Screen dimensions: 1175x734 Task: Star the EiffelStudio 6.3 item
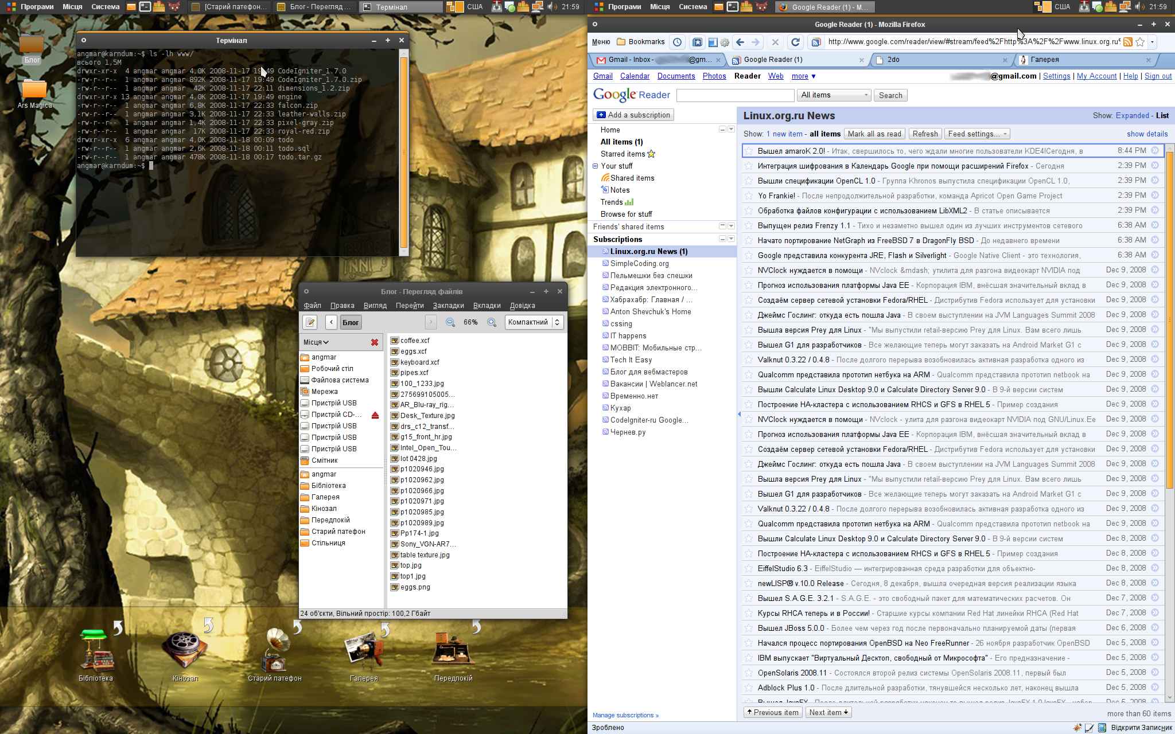(749, 568)
